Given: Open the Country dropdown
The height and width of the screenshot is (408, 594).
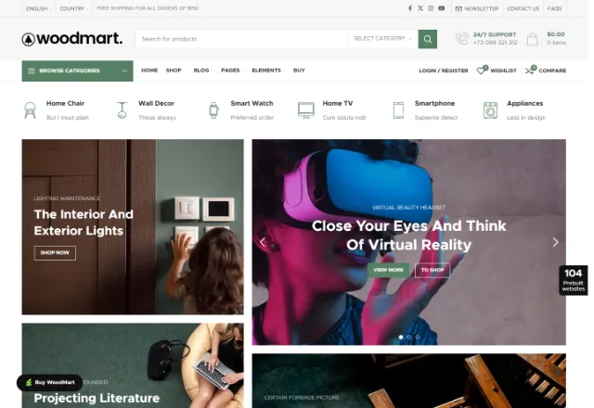Looking at the screenshot, I should [73, 8].
